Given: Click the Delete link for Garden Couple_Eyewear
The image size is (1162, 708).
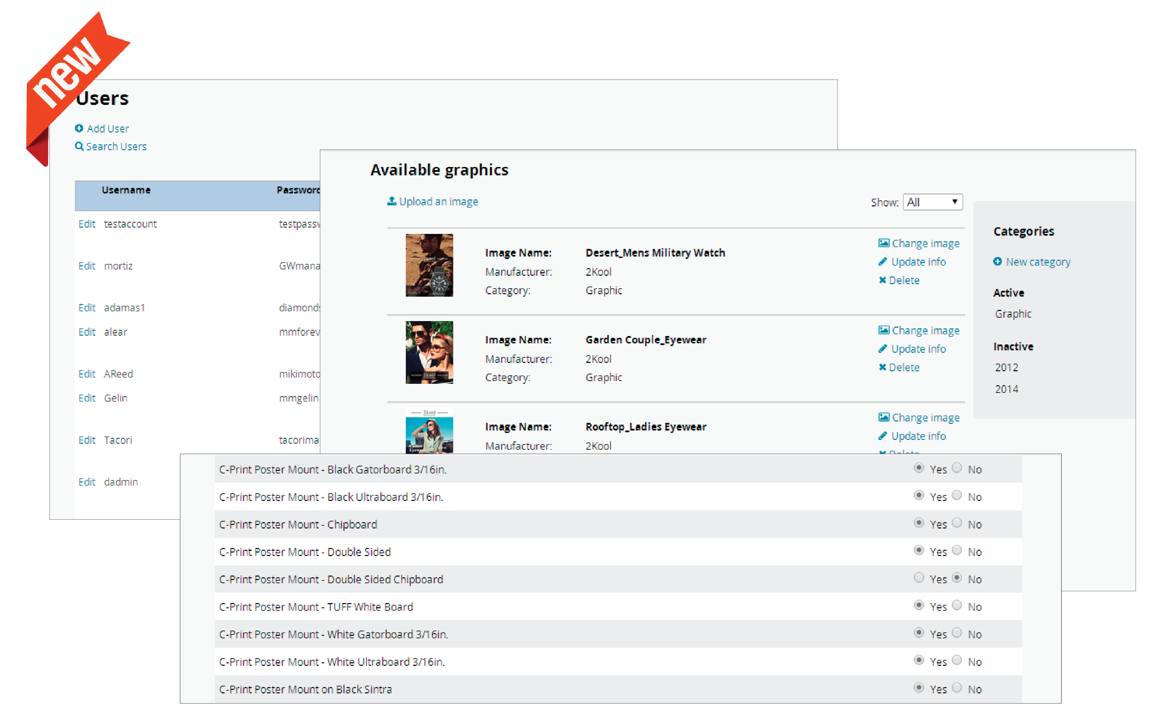Looking at the screenshot, I should coord(904,367).
